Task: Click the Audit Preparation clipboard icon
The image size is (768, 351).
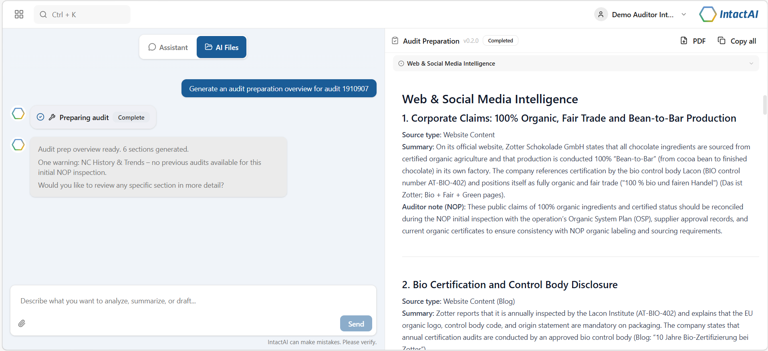Action: (x=395, y=41)
